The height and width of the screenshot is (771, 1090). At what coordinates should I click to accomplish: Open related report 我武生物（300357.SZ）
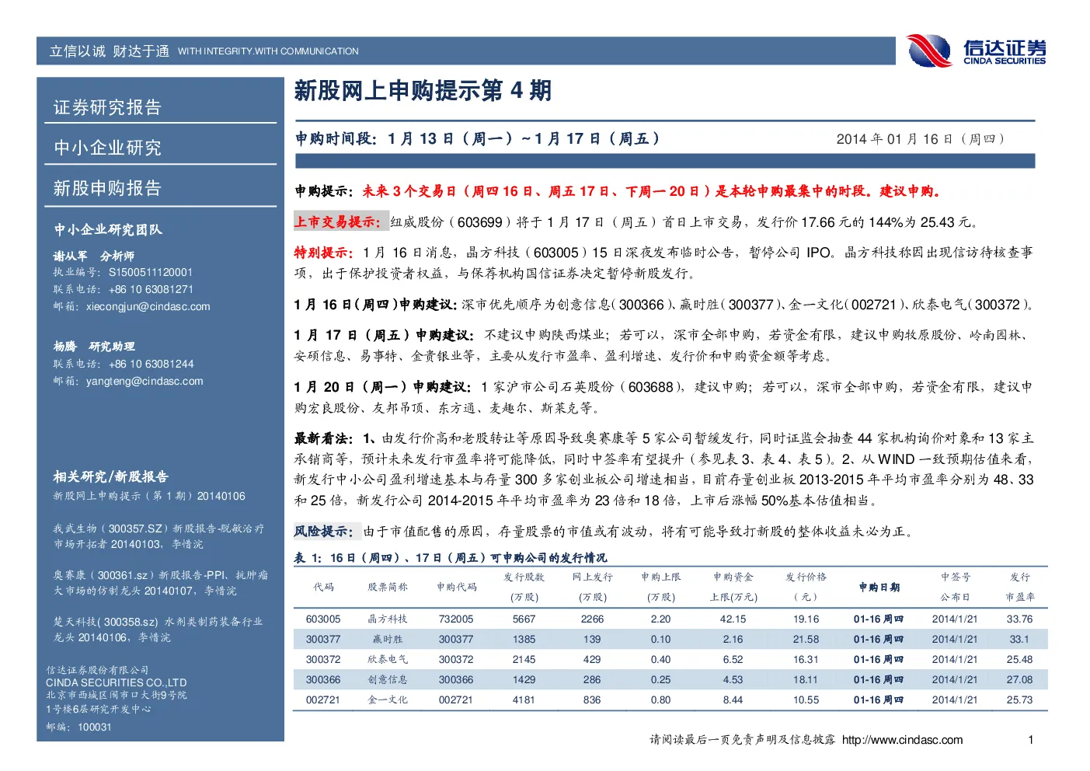pos(158,536)
